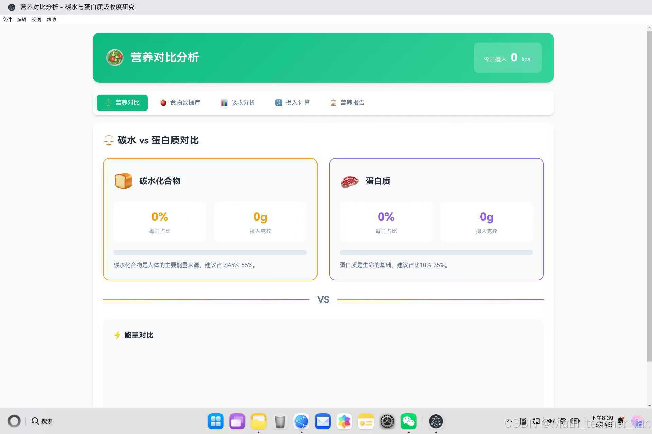This screenshot has height=434, width=652.
Task: Click the lightning icon beside 能量对比
Action: pyautogui.click(x=117, y=335)
